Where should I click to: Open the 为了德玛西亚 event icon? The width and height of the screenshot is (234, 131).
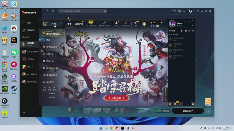[x=91, y=24]
